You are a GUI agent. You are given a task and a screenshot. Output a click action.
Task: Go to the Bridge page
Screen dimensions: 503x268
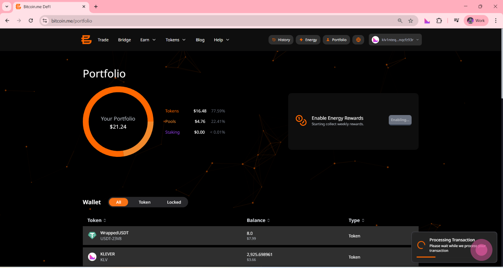click(124, 40)
